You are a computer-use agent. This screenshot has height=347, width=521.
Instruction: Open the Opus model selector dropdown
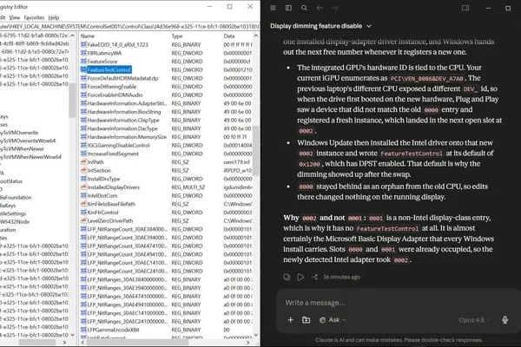[474, 320]
